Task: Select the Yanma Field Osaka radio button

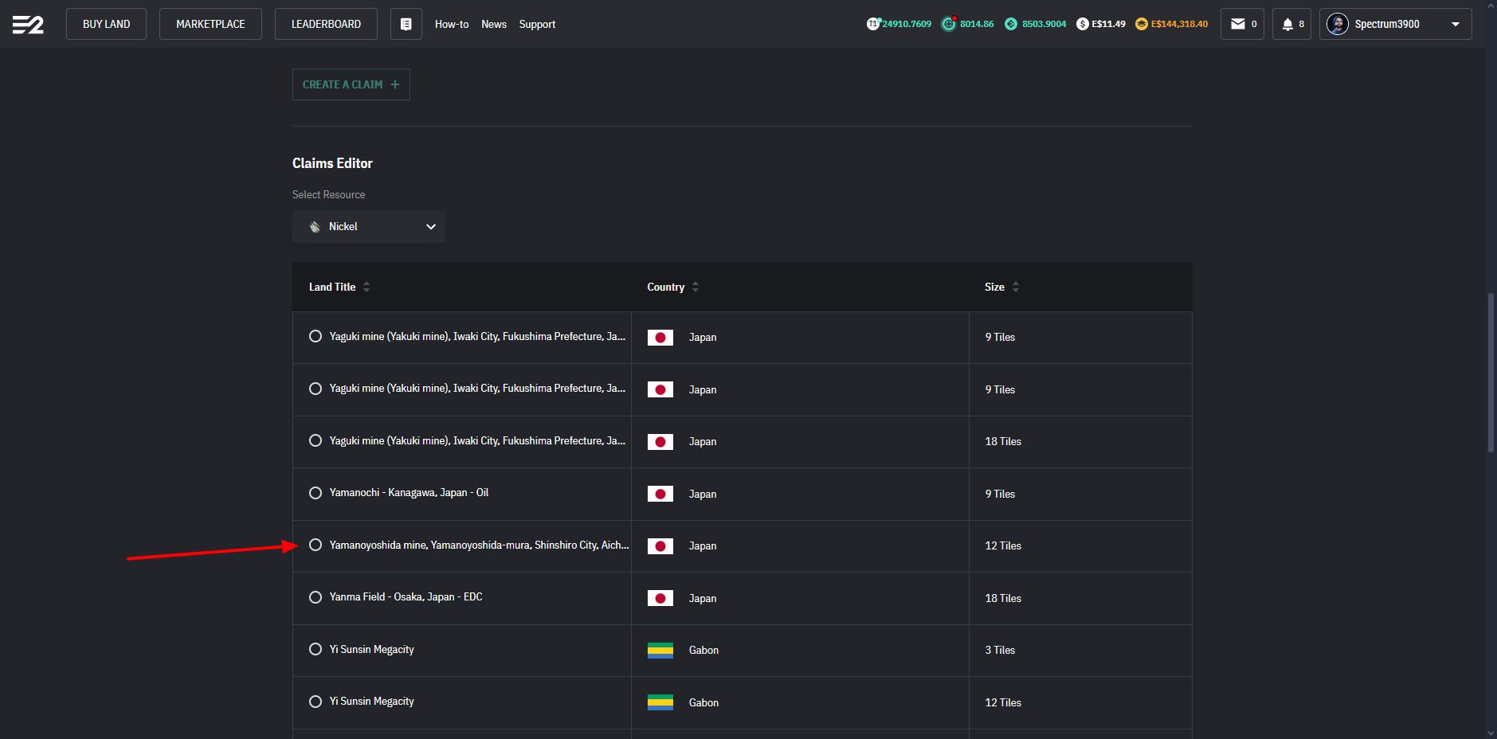Action: 315,597
